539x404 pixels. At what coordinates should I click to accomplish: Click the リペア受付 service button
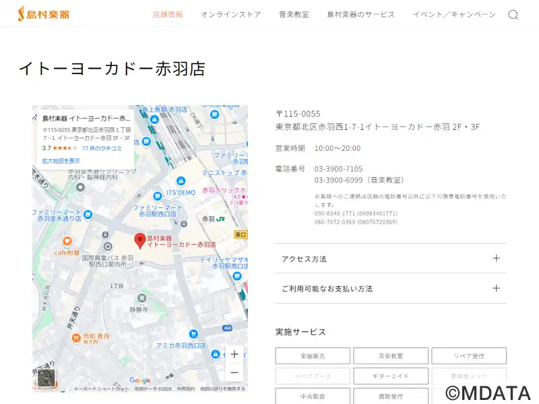tap(469, 356)
